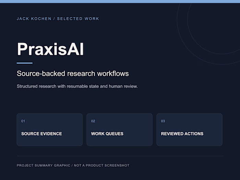Open the SOURCE EVIDENCE card
The image size is (240, 180).
point(50,130)
